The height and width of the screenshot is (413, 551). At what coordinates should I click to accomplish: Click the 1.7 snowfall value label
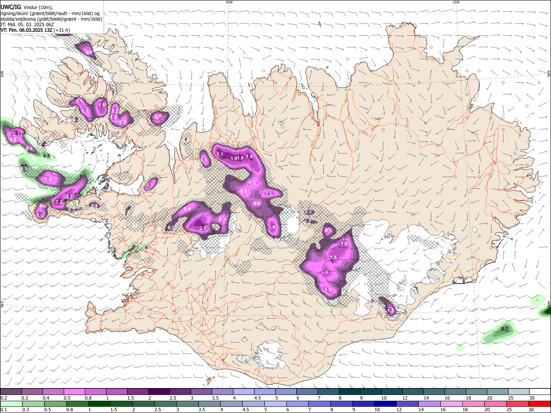pyautogui.click(x=70, y=196)
